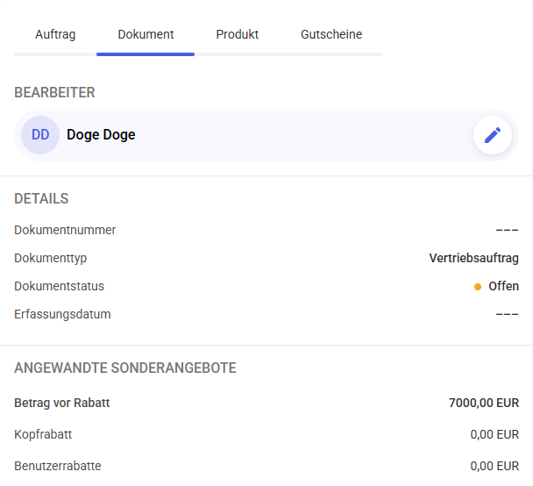
Task: Click the 7000,00 EUR amount
Action: click(484, 403)
